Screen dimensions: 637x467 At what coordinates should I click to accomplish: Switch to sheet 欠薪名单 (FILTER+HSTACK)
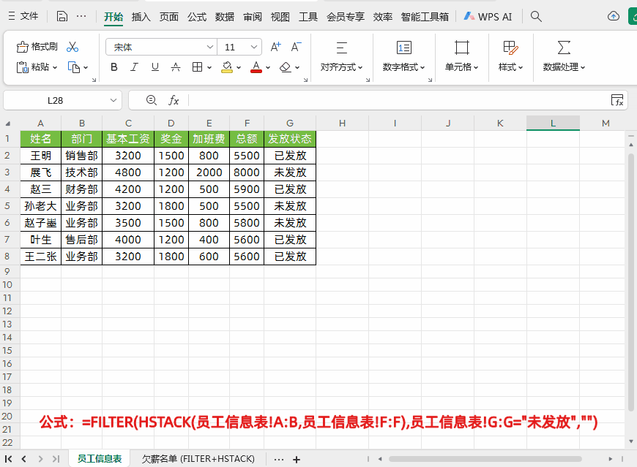pos(198,459)
